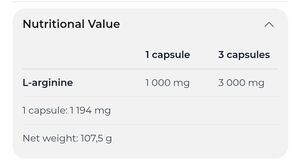Collapse the Nutritional Value section chevron
The width and height of the screenshot is (301, 163).
pyautogui.click(x=269, y=25)
